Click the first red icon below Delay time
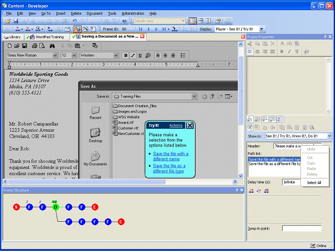 point(251,191)
